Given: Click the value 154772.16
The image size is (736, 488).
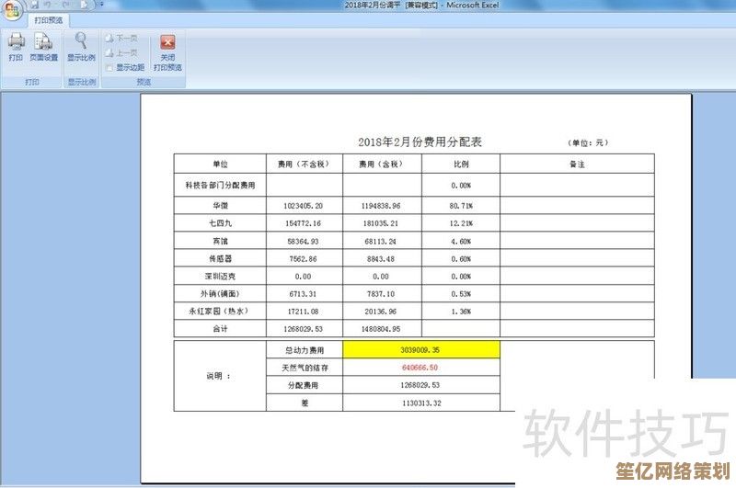Looking at the screenshot, I should (x=304, y=223).
